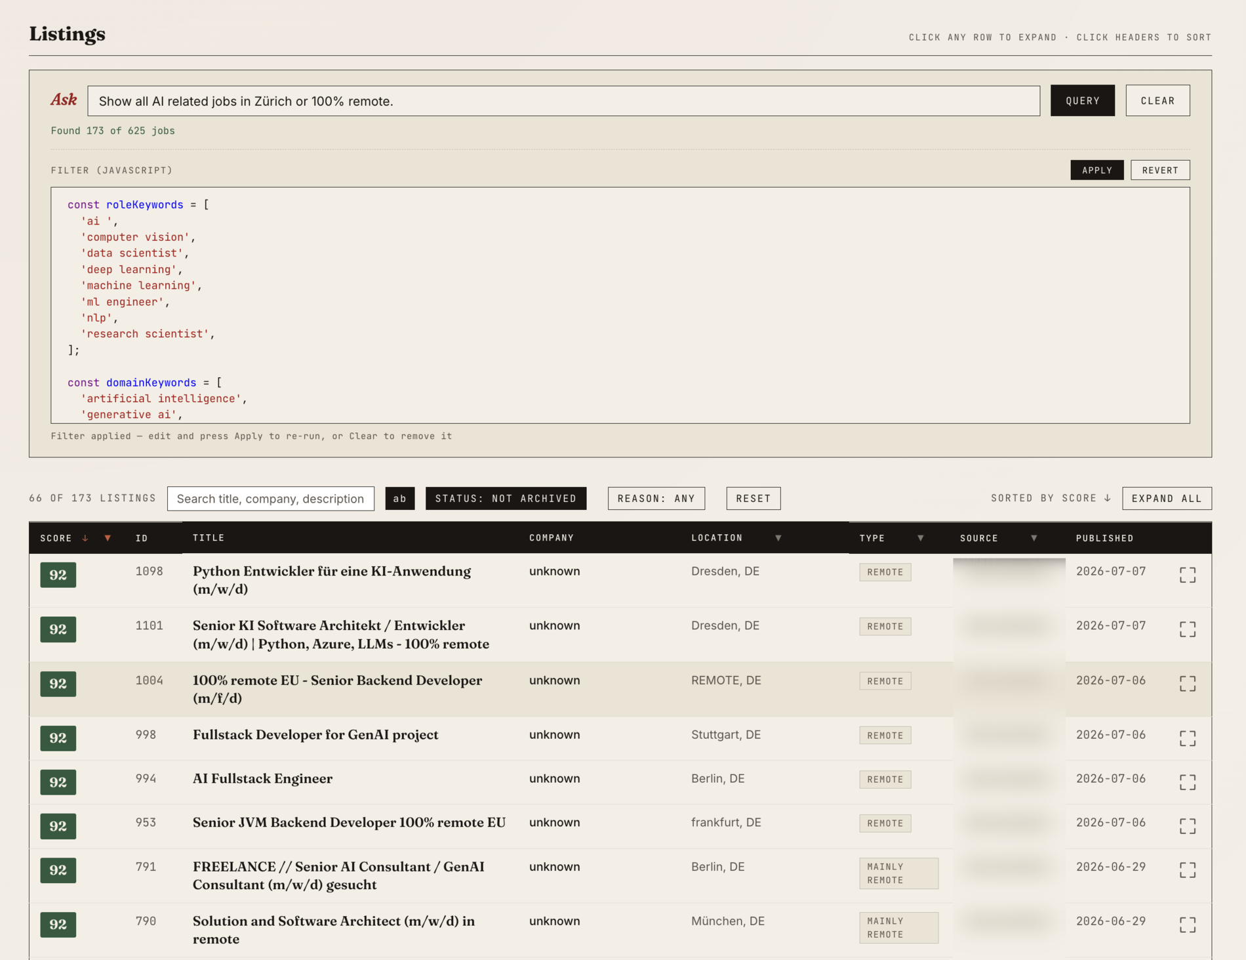Open the 'AI Fullstack Engineer' listing

click(x=262, y=779)
